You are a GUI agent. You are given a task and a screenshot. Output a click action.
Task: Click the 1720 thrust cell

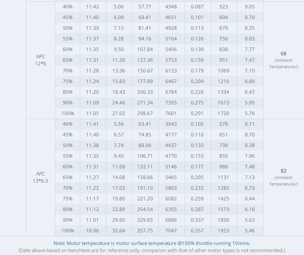[x=223, y=113]
